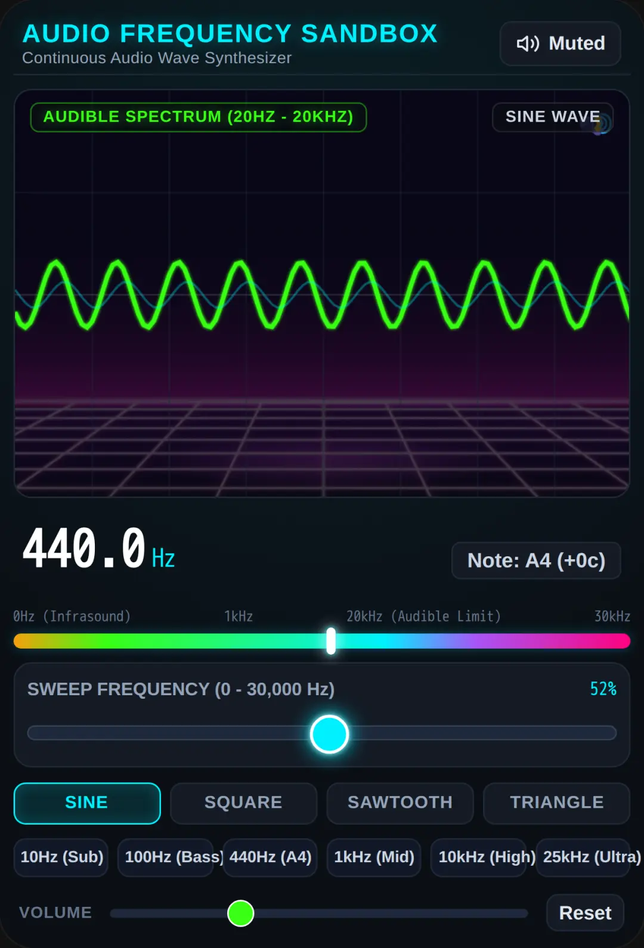Click the 0Hz (Infrasound) scale label
The image size is (644, 948).
(x=72, y=616)
